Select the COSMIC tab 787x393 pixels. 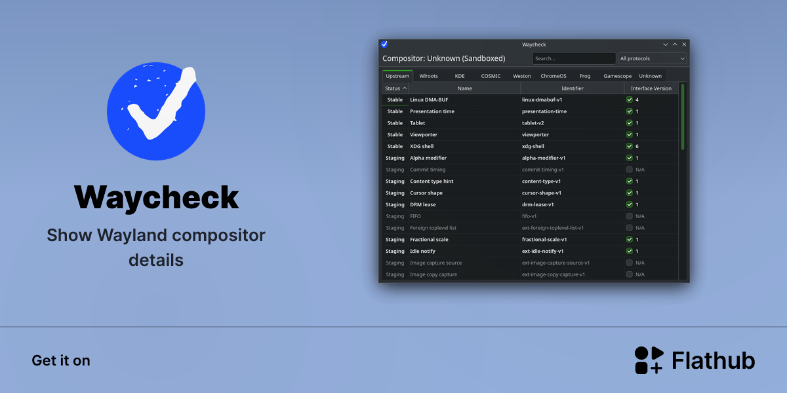491,76
